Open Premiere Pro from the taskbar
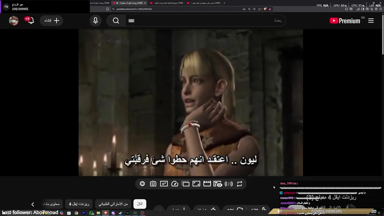This screenshot has width=384, height=216. click(x=84, y=213)
